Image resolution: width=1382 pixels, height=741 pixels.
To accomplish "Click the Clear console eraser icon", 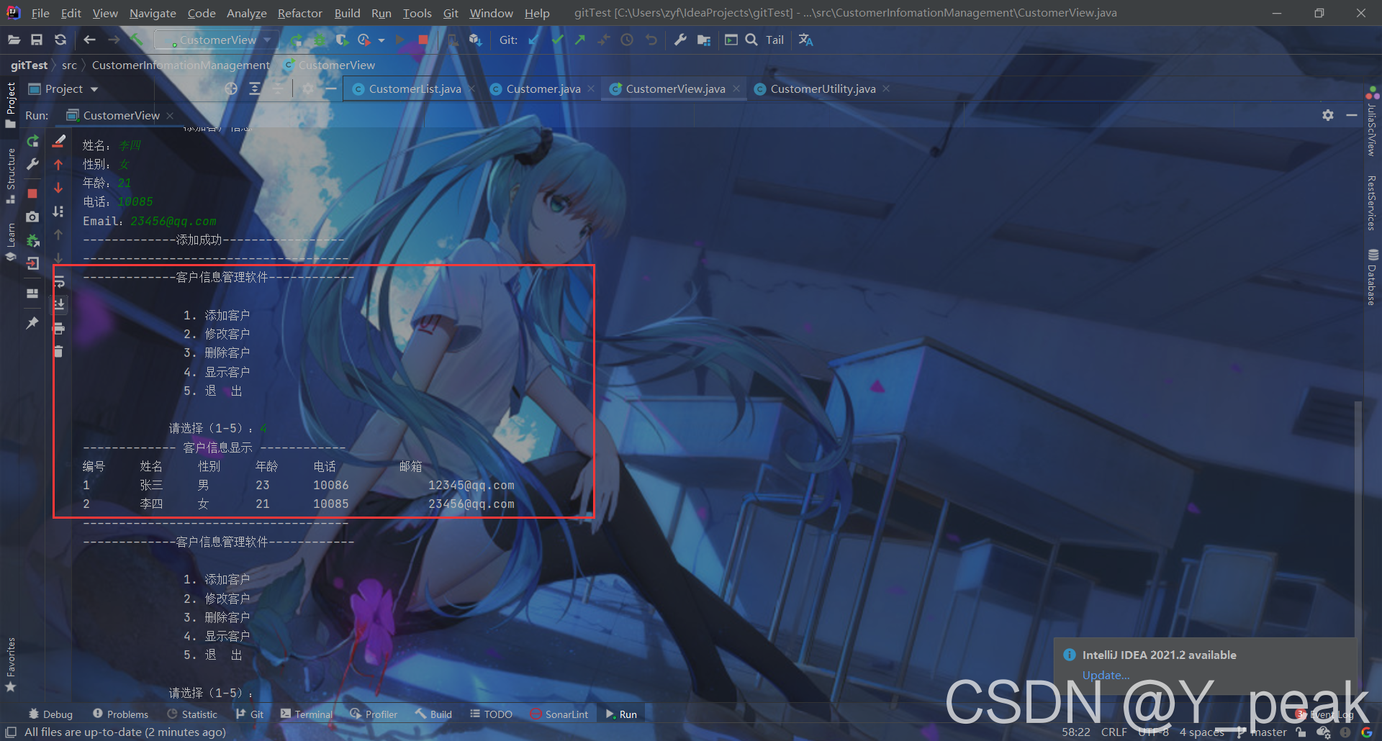I will 59,141.
